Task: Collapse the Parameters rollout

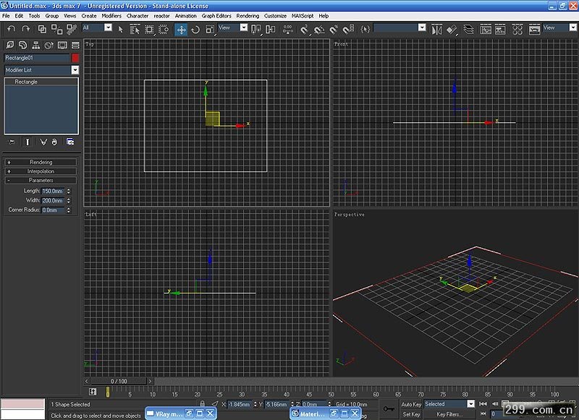Action: 41,180
